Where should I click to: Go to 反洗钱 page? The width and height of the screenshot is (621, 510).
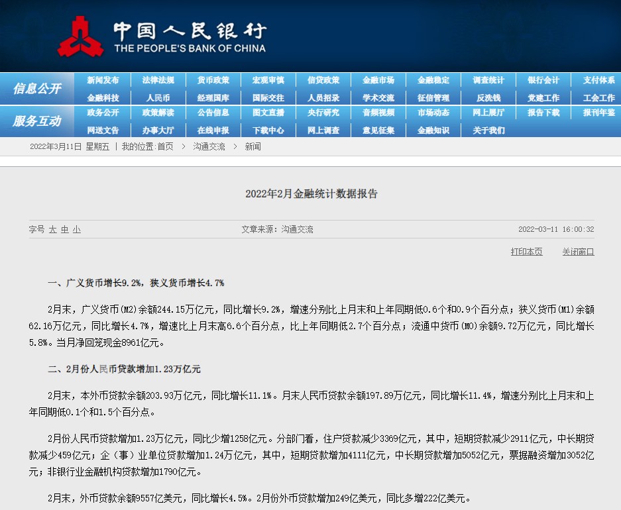pyautogui.click(x=488, y=98)
